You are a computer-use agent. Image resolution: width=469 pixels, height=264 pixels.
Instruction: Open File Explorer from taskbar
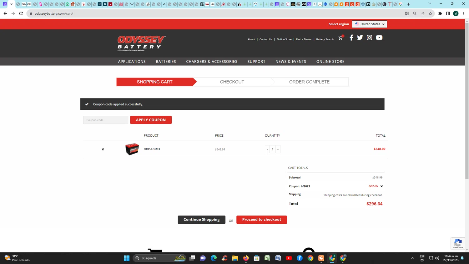click(x=235, y=258)
